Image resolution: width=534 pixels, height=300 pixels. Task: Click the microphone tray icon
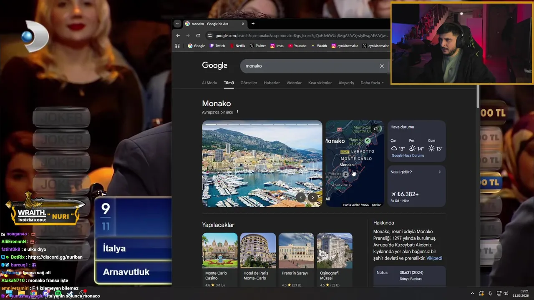coord(490,293)
